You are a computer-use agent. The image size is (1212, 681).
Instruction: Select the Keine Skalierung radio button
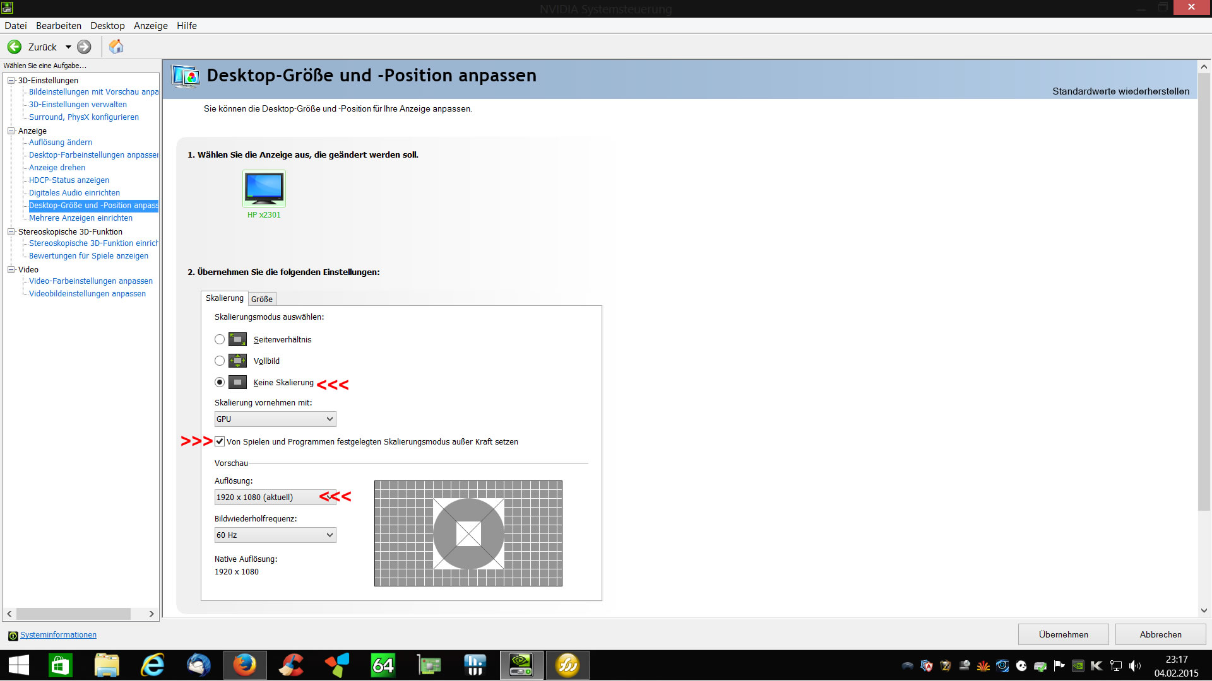click(x=220, y=382)
